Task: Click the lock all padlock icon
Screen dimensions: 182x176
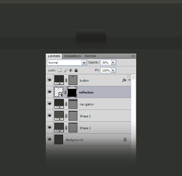Action: coord(76,70)
